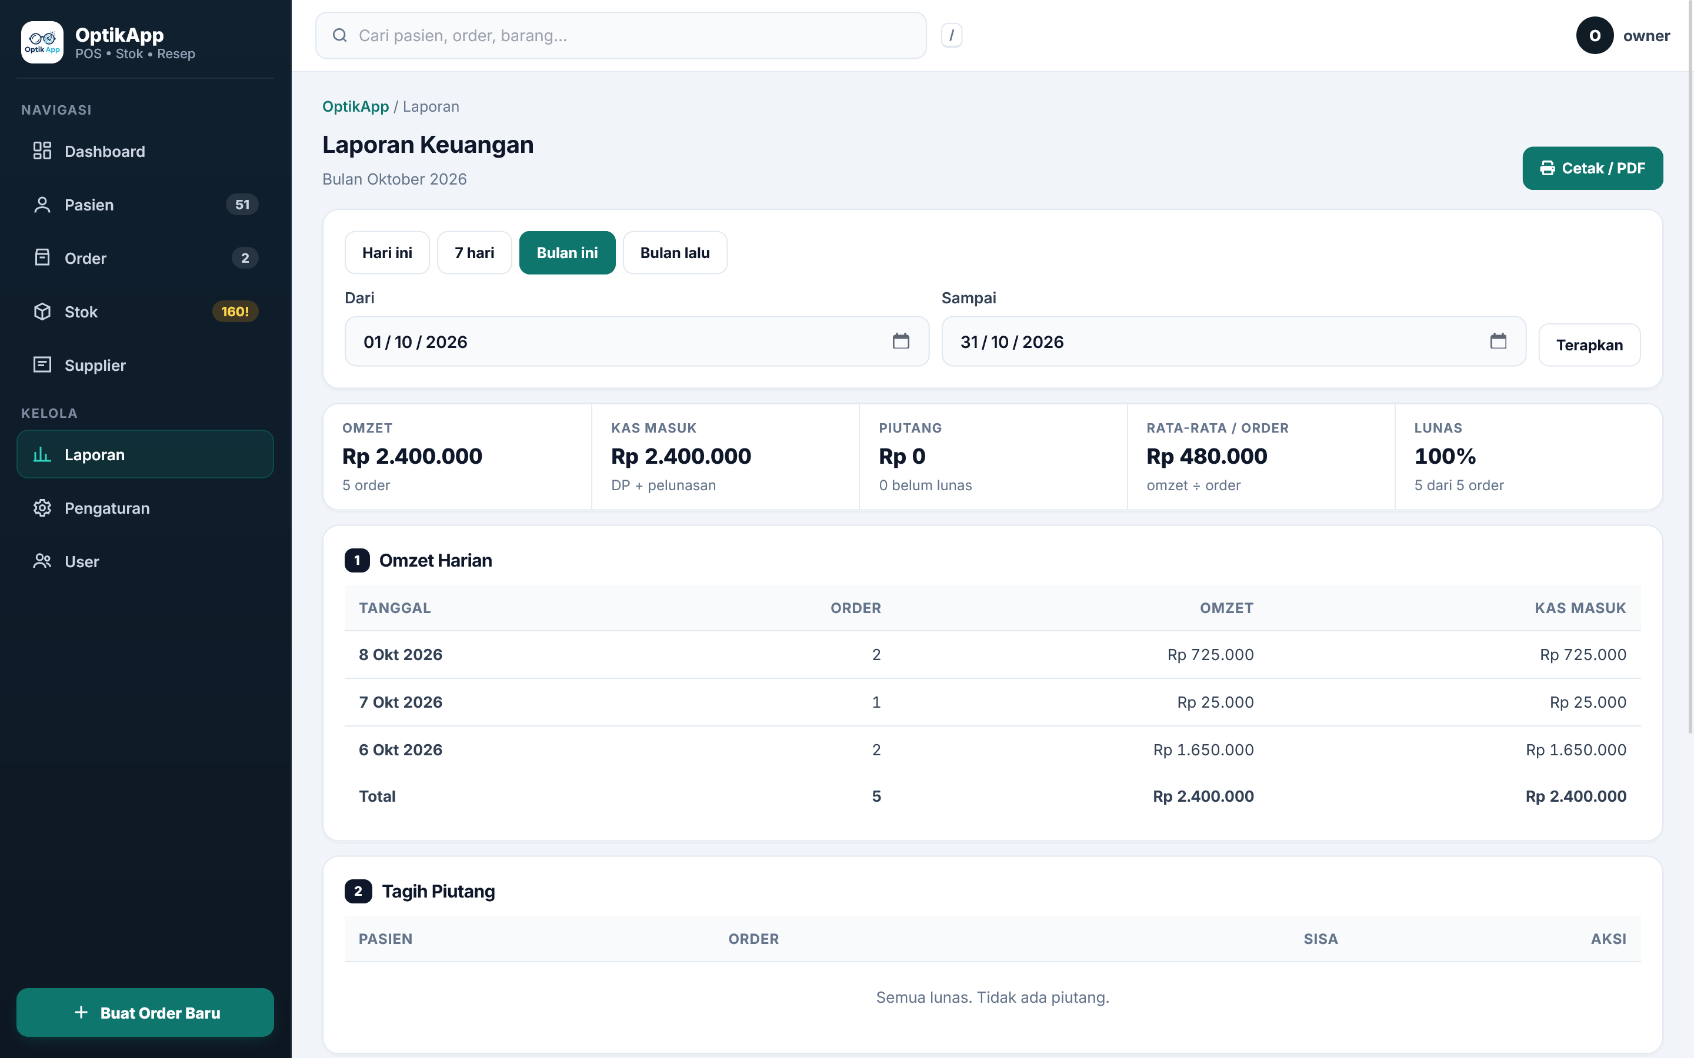Screen dimensions: 1694x1058
Task: Click the 8 Okt 2026 row date
Action: tap(401, 654)
